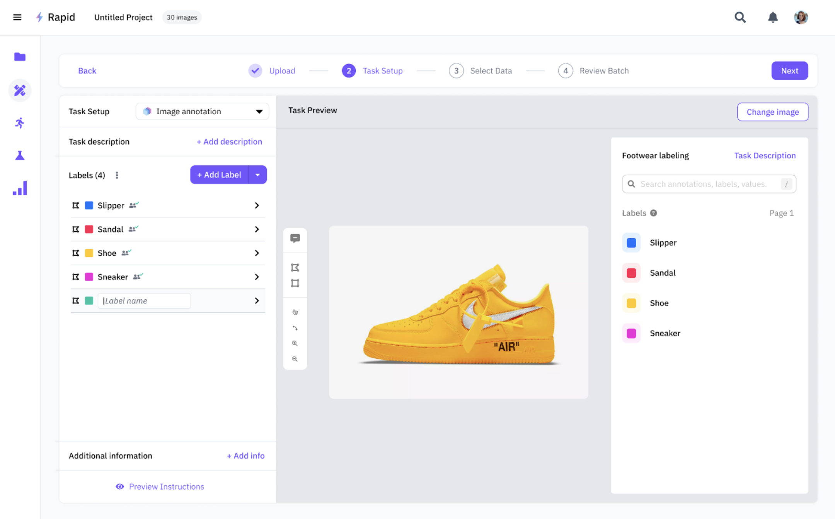Select the Task Setup step
835x519 pixels.
coord(372,71)
